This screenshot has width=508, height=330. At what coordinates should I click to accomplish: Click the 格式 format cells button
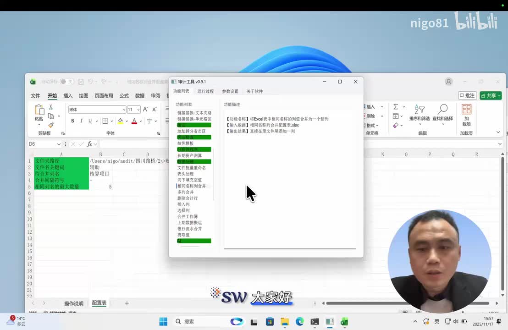pyautogui.click(x=370, y=125)
